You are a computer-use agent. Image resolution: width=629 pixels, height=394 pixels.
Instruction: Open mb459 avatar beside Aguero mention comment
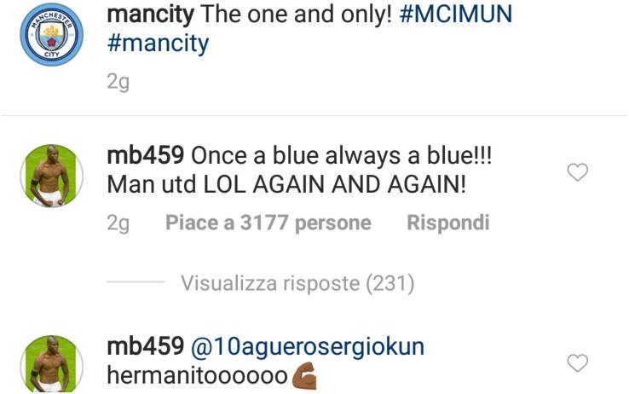click(x=52, y=364)
